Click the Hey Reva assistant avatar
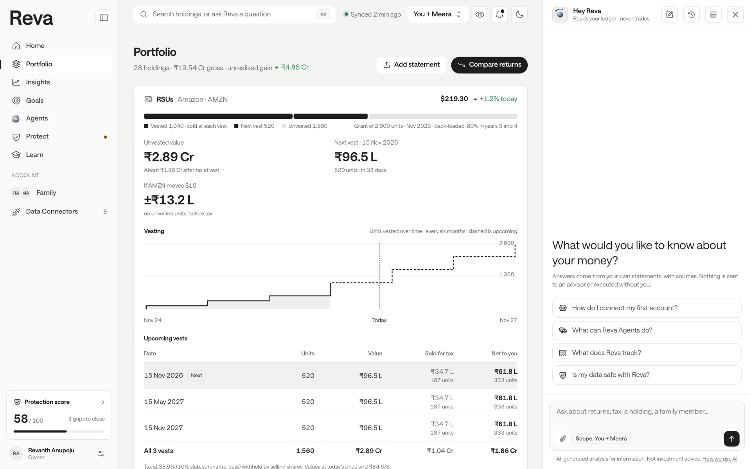Image resolution: width=751 pixels, height=469 pixels. (560, 15)
